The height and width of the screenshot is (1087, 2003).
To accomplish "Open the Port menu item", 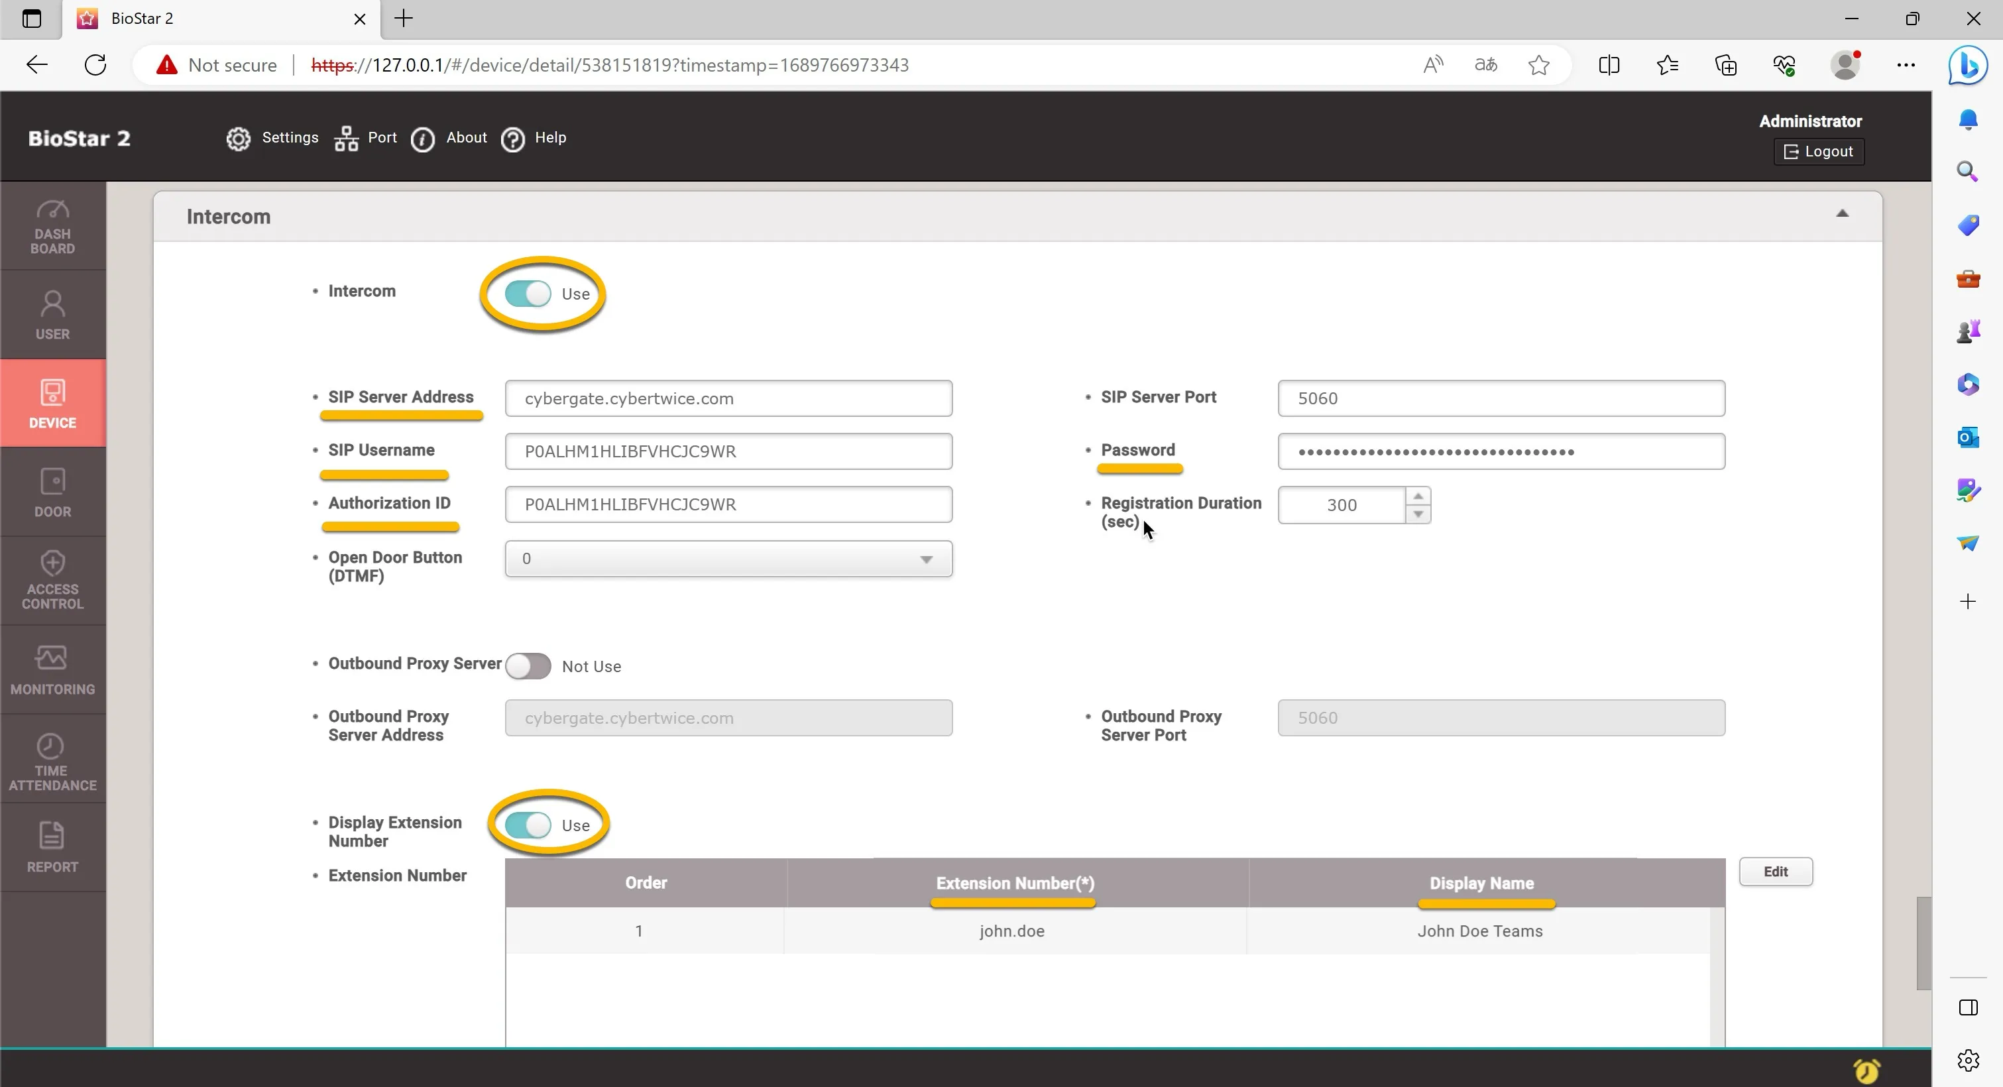I will (x=365, y=139).
